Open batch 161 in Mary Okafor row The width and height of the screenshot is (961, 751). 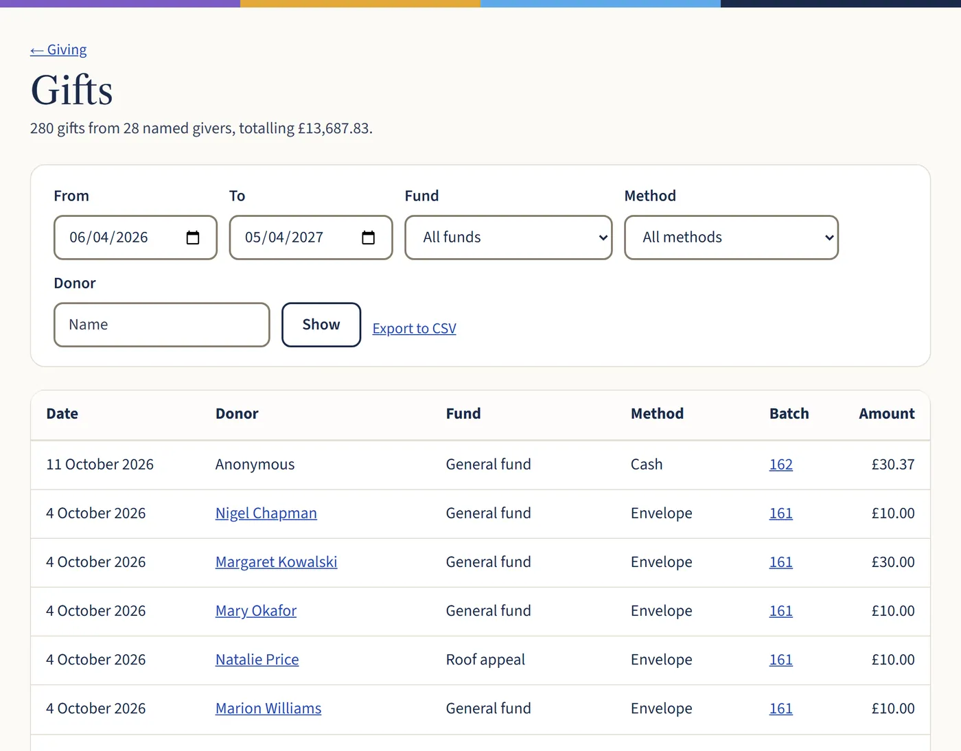[x=781, y=611]
